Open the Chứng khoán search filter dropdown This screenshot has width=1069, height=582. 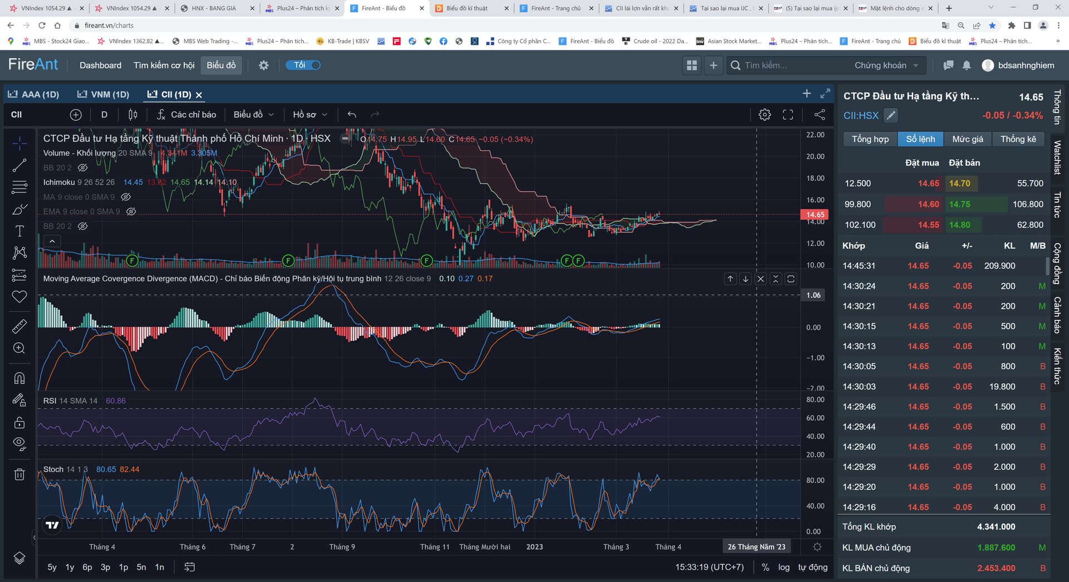886,65
